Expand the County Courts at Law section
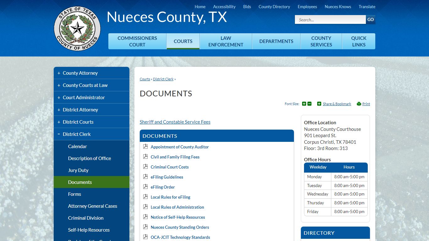Image resolution: width=429 pixels, height=241 pixels. 59,85
